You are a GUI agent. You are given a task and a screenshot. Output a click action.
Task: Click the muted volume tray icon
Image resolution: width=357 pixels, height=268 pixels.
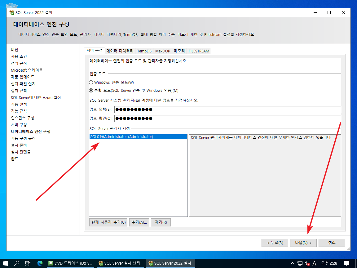[x=307, y=263]
